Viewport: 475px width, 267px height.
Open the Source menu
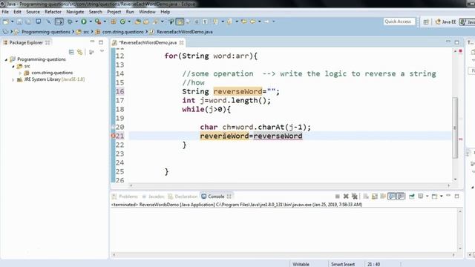pyautogui.click(x=33, y=12)
